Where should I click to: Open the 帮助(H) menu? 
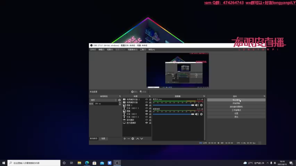click(x=151, y=50)
